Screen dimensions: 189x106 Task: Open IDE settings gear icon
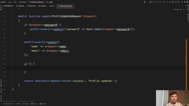(185, 2)
